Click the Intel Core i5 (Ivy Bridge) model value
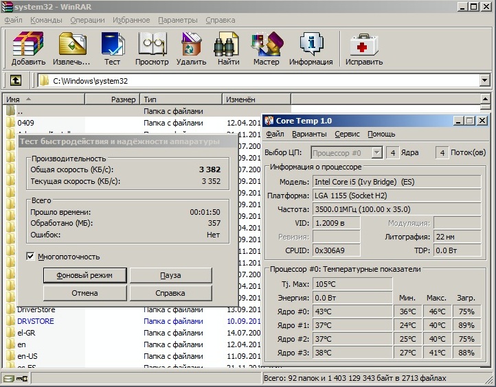Screen dimensions: 496x387 396,182
